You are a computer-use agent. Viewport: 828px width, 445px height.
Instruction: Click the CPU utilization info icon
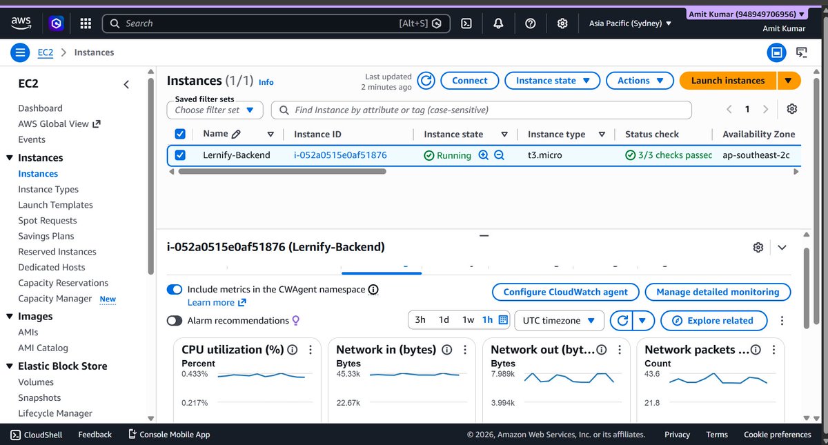point(293,350)
